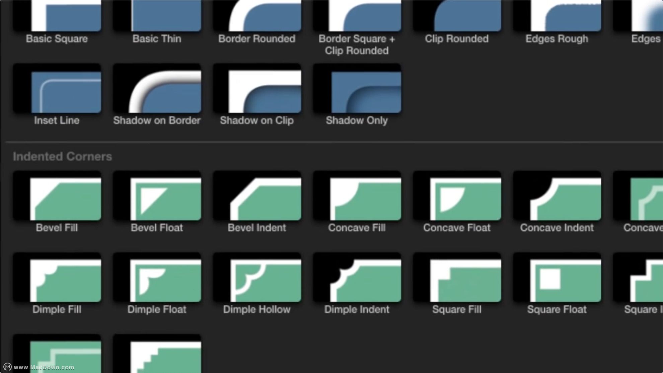663x373 pixels.
Task: Select the Concave Float corner preset
Action: (457, 197)
